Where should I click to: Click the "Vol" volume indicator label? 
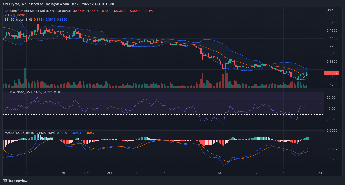pos(7,15)
